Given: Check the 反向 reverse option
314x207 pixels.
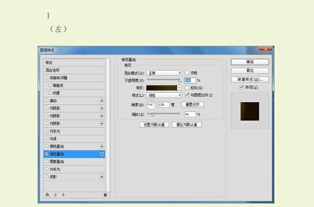Looking at the screenshot, I should coord(187,88).
